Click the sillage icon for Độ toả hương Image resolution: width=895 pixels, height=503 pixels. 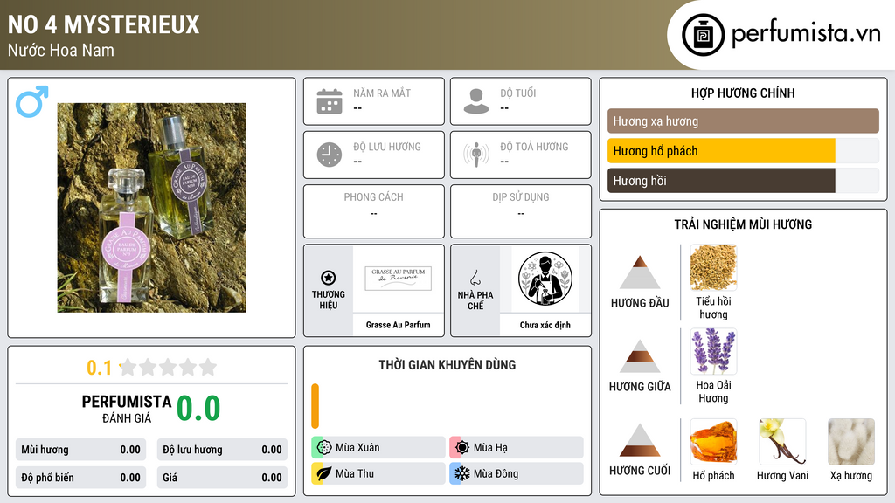[x=476, y=155]
